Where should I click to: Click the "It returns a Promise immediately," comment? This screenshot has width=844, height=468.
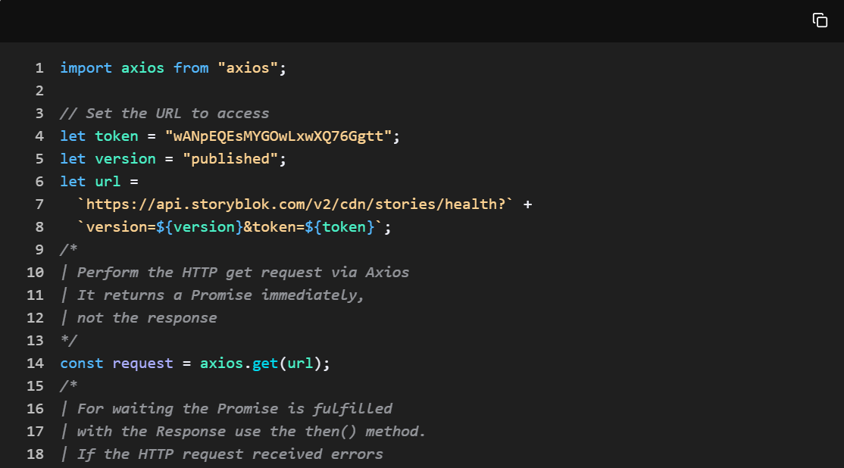tap(220, 295)
